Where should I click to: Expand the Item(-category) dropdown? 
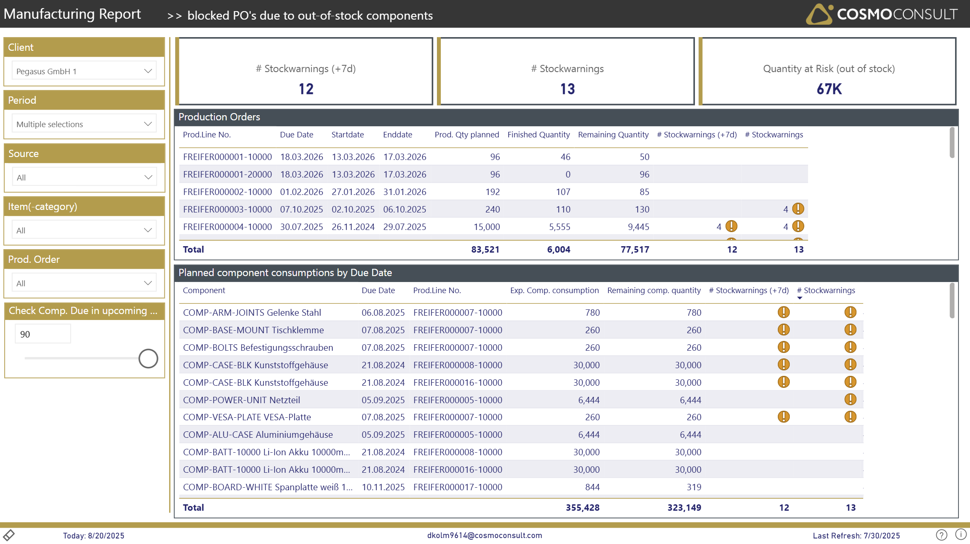pos(84,230)
